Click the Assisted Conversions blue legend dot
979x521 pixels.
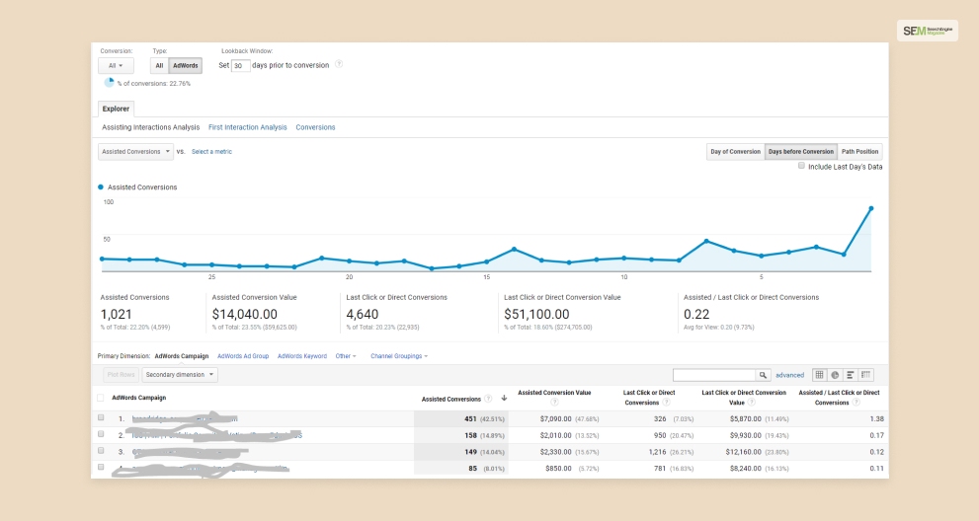pyautogui.click(x=101, y=187)
